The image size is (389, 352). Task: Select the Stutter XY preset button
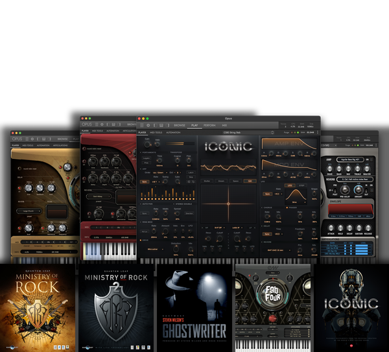pyautogui.click(x=207, y=181)
